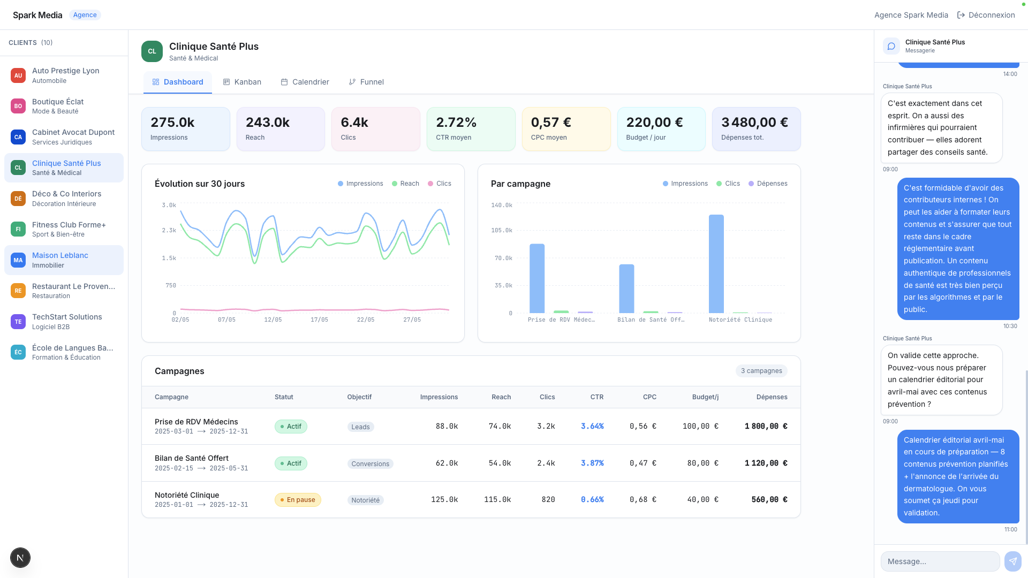Screen dimensions: 1028x578
Task: Open the Kanban tab
Action: tap(242, 82)
